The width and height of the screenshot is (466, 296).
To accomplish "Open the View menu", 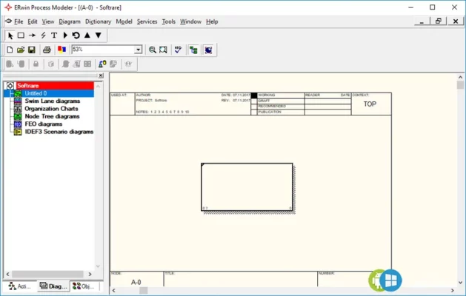I will 48,21.
